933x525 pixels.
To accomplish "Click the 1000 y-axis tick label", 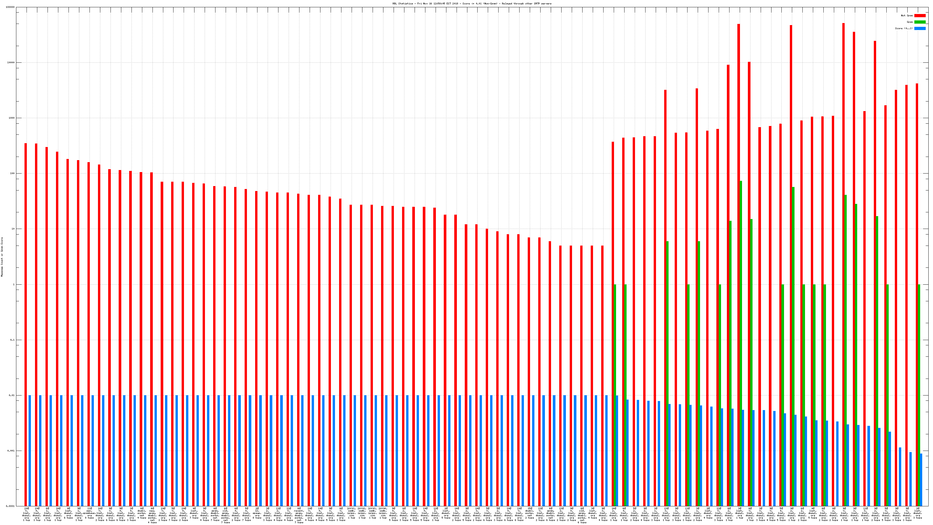I will click(x=12, y=118).
